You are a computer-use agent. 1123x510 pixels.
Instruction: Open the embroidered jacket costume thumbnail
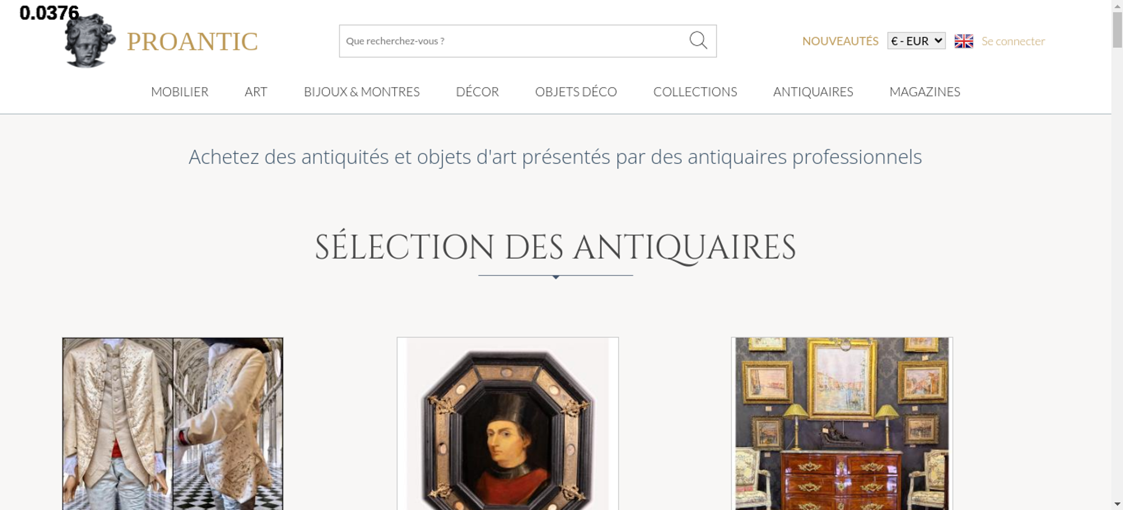[x=172, y=424]
